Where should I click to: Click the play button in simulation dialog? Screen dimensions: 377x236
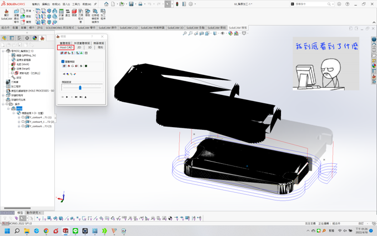coord(67,97)
